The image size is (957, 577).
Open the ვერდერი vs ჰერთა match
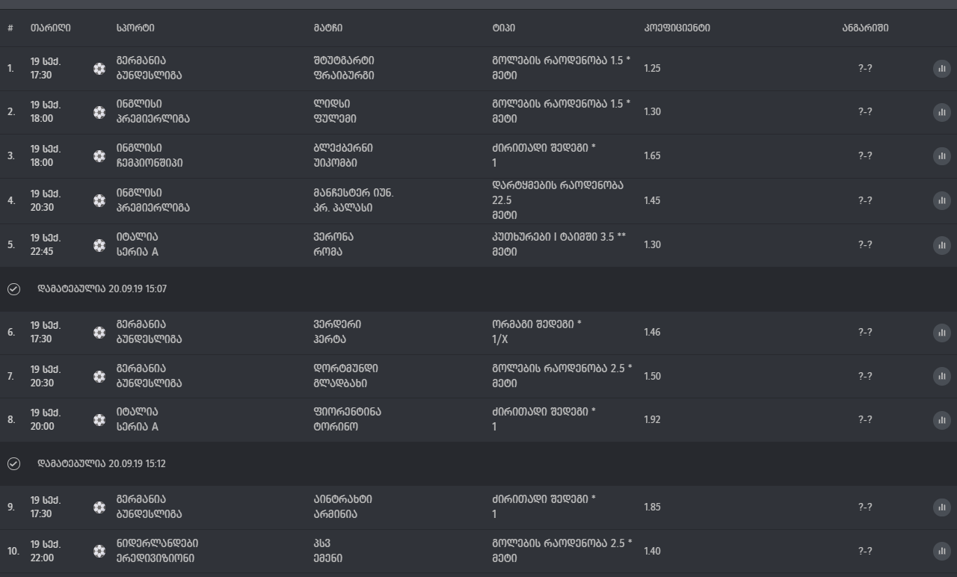pos(337,332)
